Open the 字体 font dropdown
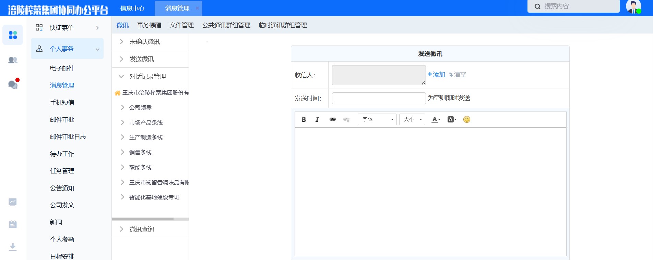 click(377, 119)
